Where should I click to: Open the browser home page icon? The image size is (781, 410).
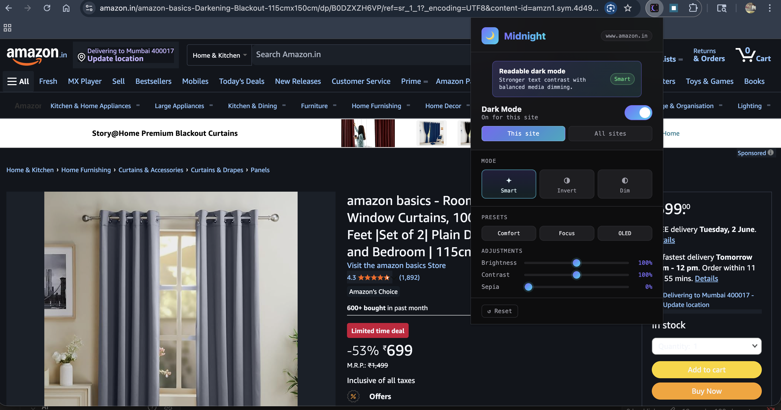[x=66, y=8]
